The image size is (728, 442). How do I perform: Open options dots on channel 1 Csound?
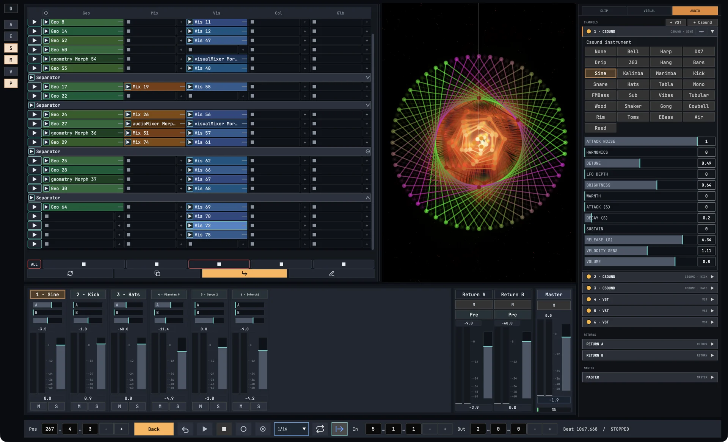pos(701,31)
